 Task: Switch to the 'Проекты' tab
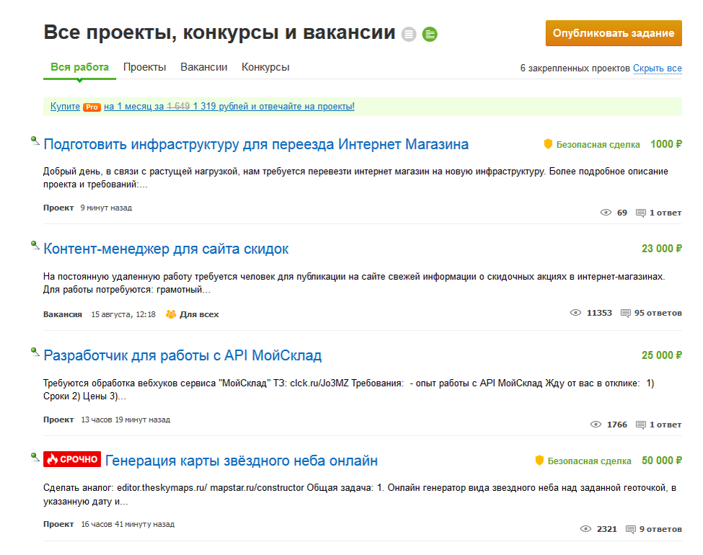pyautogui.click(x=145, y=66)
